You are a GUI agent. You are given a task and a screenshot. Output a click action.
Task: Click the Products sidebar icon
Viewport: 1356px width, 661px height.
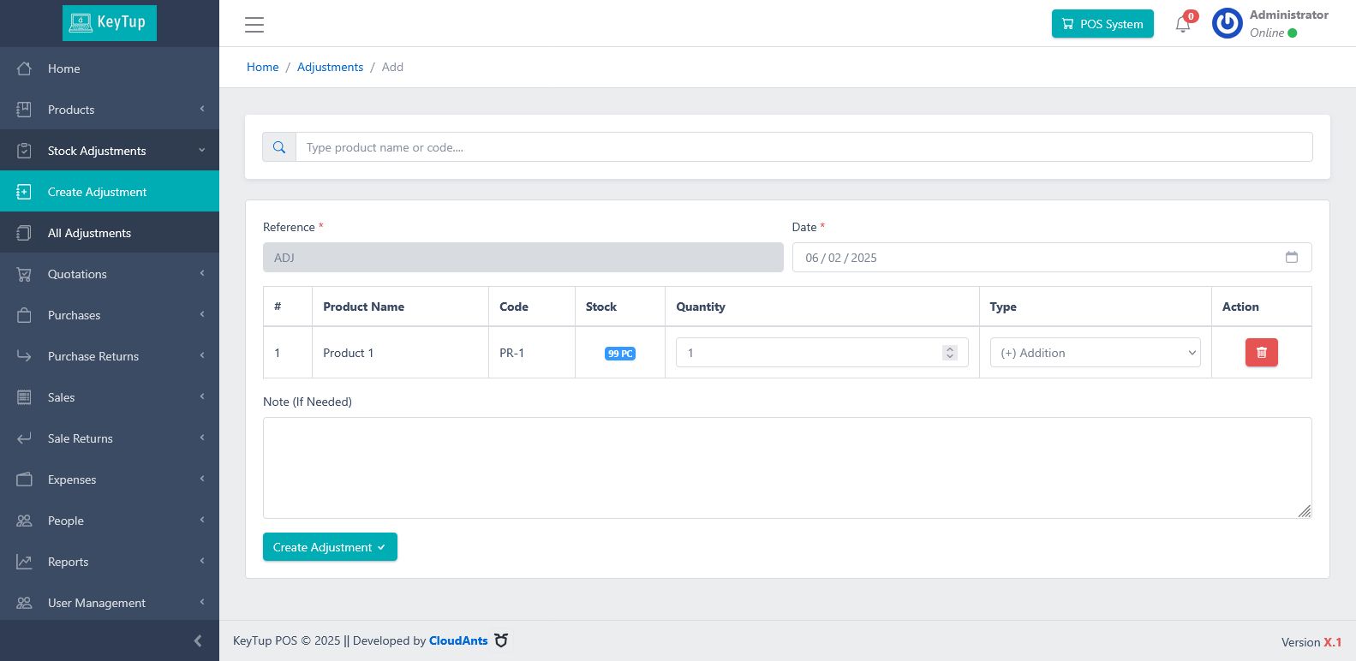[x=24, y=110]
